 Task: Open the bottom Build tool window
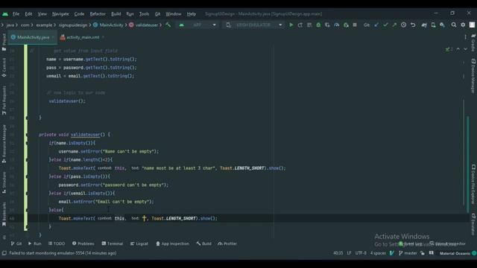tap(203, 243)
